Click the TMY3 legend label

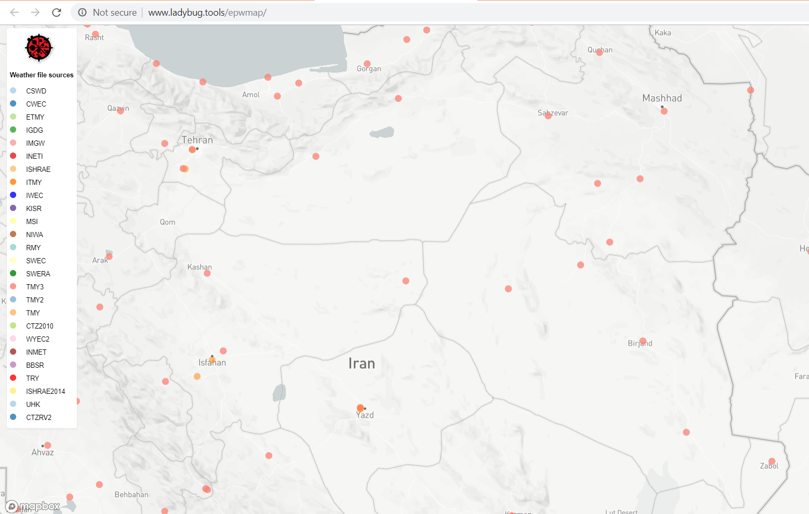click(x=35, y=287)
